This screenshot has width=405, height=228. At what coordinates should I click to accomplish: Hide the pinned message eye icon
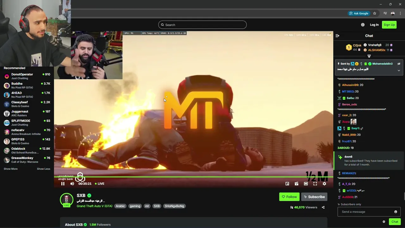[399, 64]
